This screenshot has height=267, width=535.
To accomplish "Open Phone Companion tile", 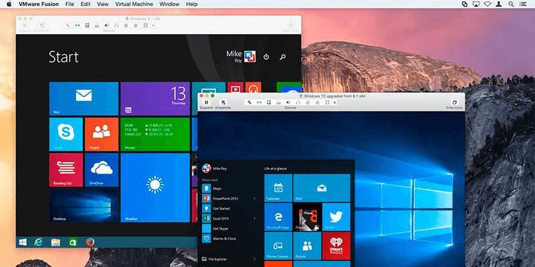I will [278, 246].
